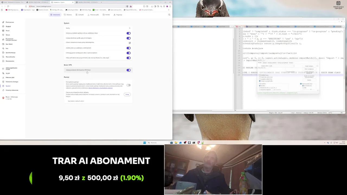Viewport: 347px width, 195px height.
Task: Enable the Oszczędzanie pamięci switch
Action: [128, 85]
